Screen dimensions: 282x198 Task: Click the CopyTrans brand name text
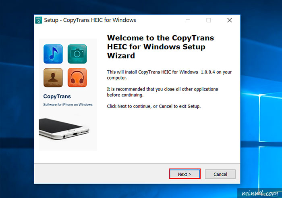pyautogui.click(x=57, y=97)
